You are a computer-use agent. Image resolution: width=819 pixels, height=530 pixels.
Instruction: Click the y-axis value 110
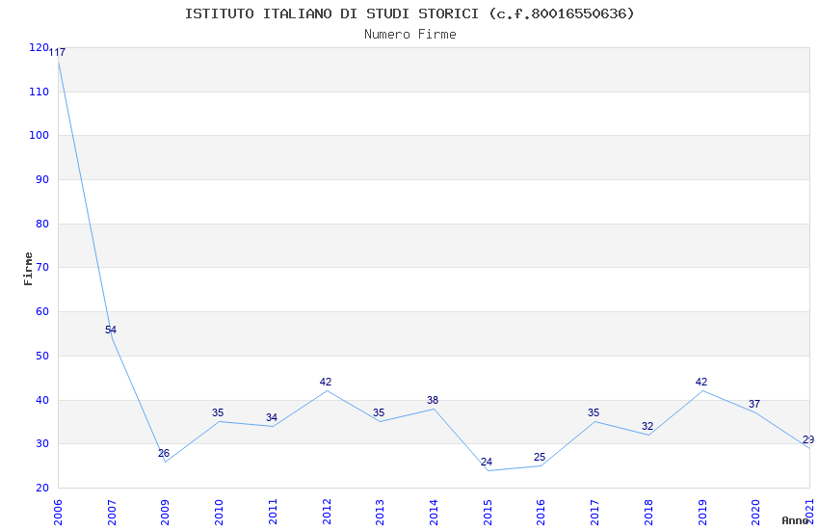tap(39, 92)
